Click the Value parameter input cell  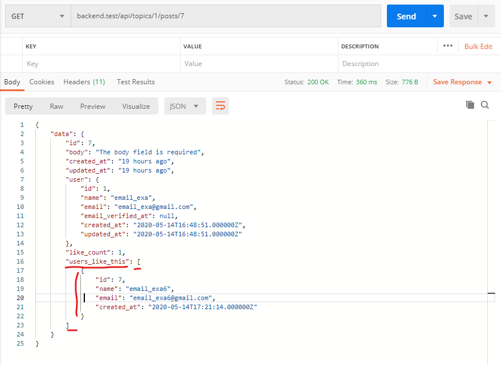coord(259,64)
